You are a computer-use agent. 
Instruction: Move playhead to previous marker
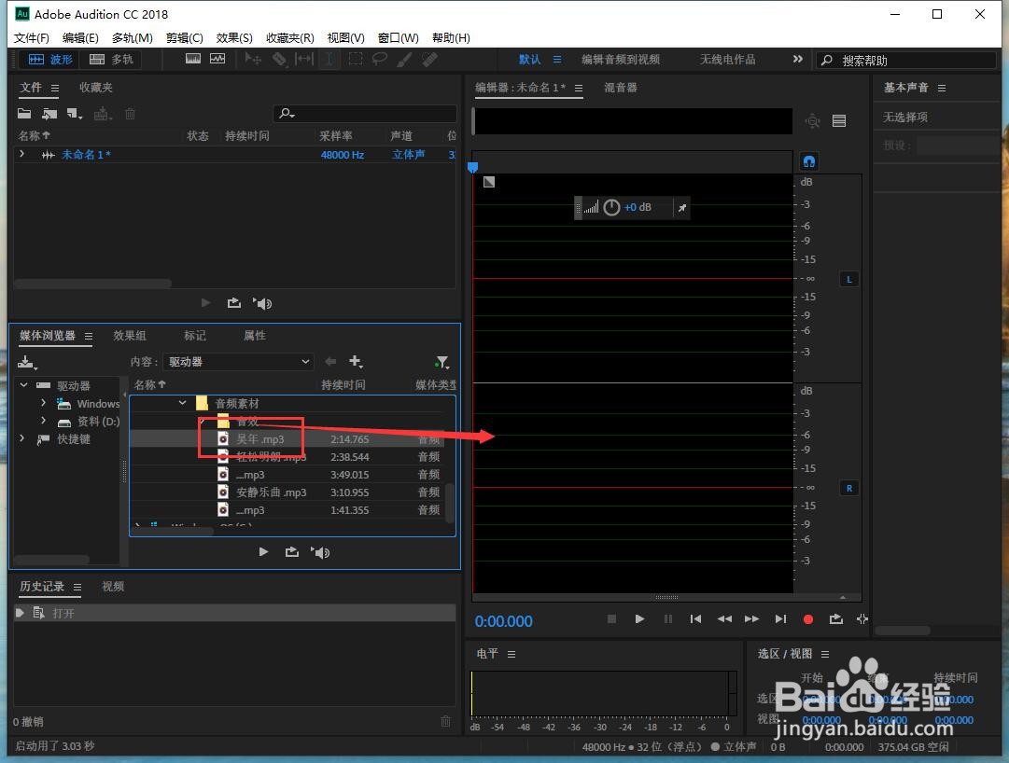695,619
